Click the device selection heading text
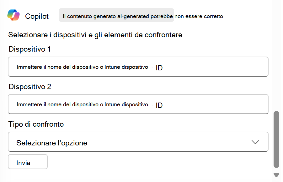Viewport: 283px width, 182px height. (x=95, y=35)
